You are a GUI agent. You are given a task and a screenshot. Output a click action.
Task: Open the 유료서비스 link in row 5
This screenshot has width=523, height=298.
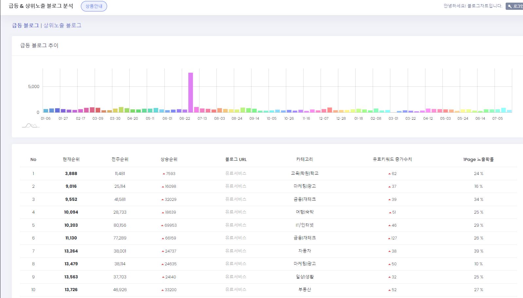[x=235, y=225]
